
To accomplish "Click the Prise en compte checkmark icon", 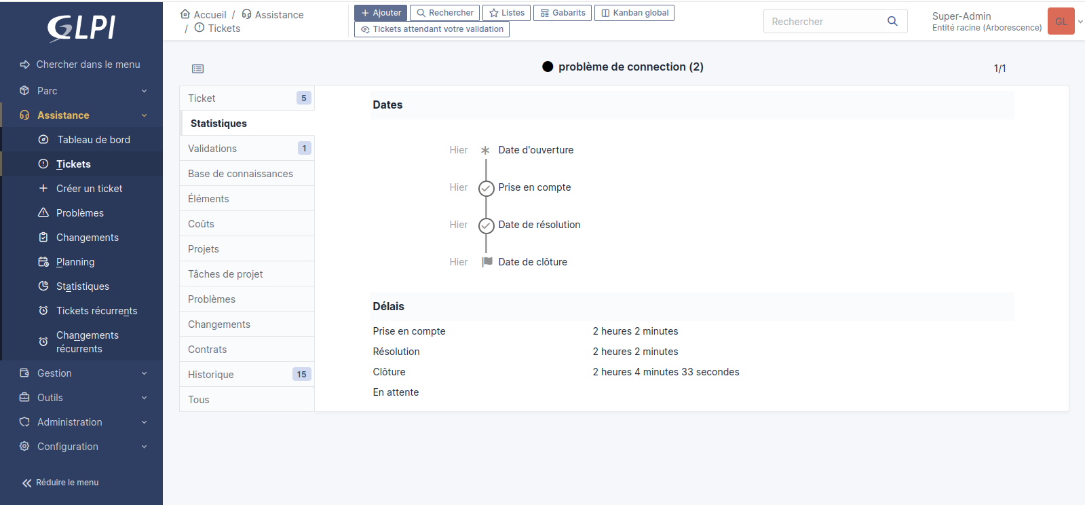I will [486, 188].
